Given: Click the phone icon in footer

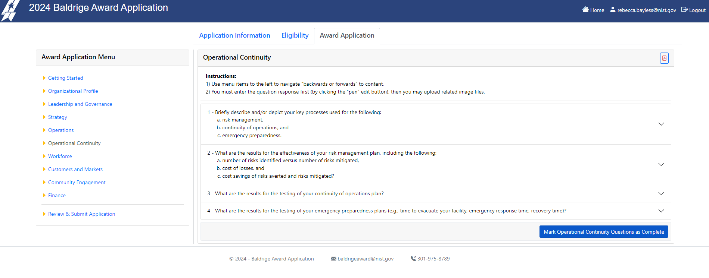Looking at the screenshot, I should [x=413, y=259].
